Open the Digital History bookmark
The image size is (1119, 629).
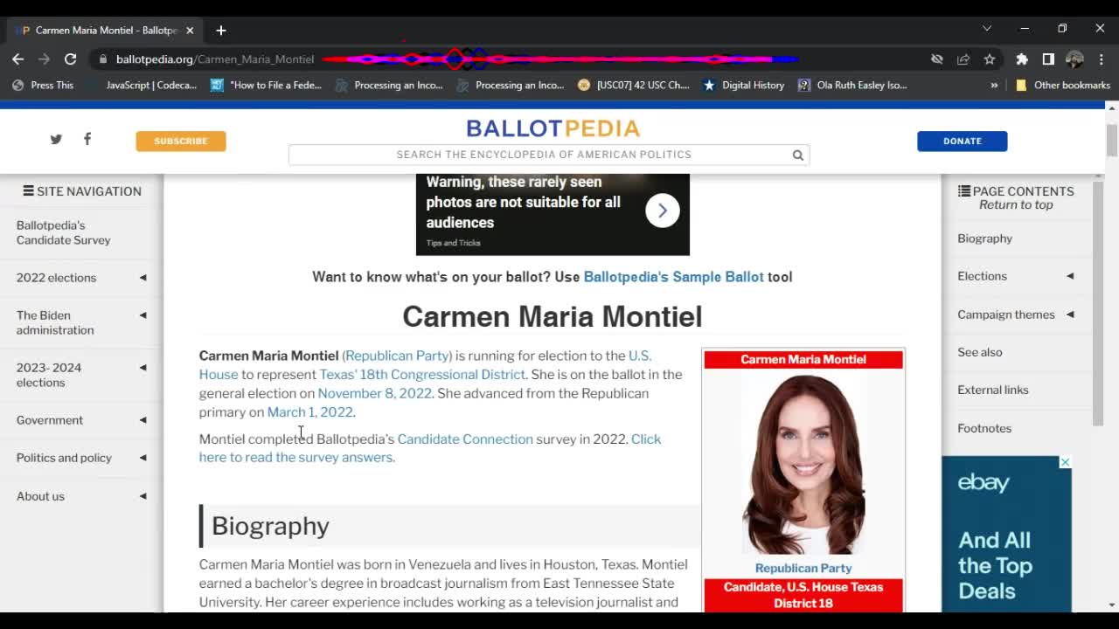[x=743, y=85]
